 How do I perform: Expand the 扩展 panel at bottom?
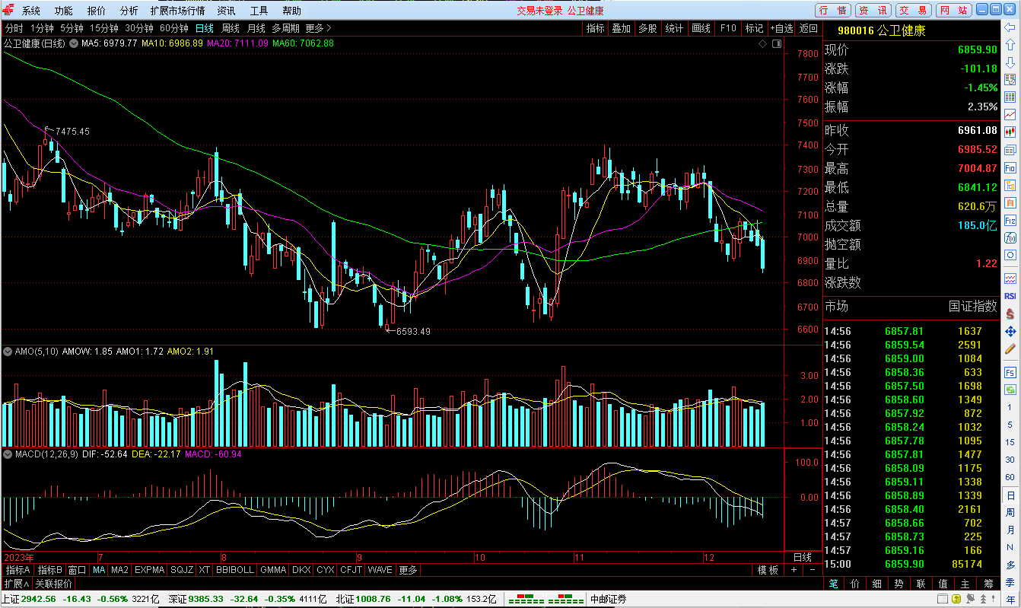[x=16, y=584]
